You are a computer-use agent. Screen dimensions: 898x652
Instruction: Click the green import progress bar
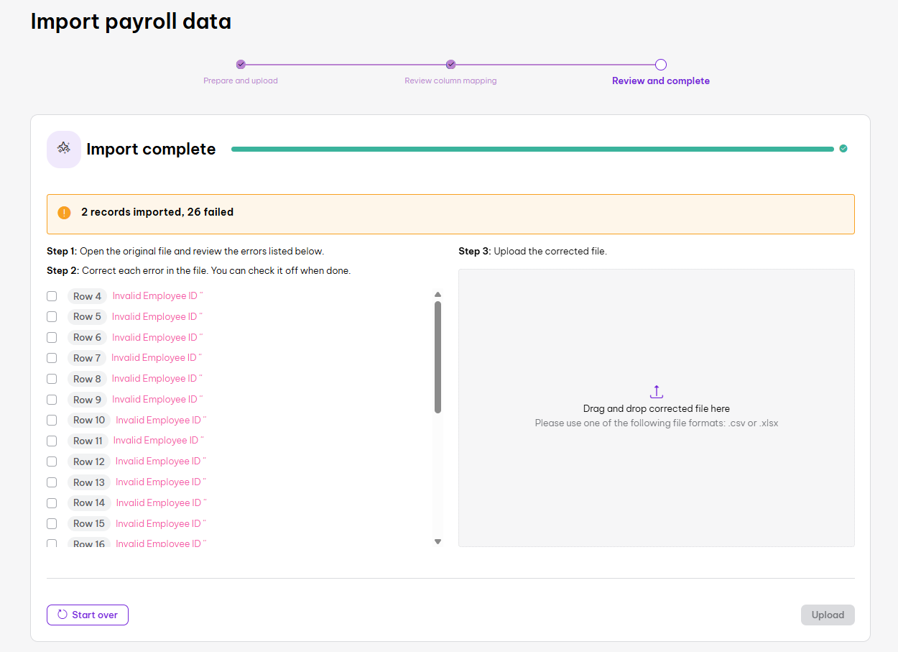pyautogui.click(x=532, y=150)
